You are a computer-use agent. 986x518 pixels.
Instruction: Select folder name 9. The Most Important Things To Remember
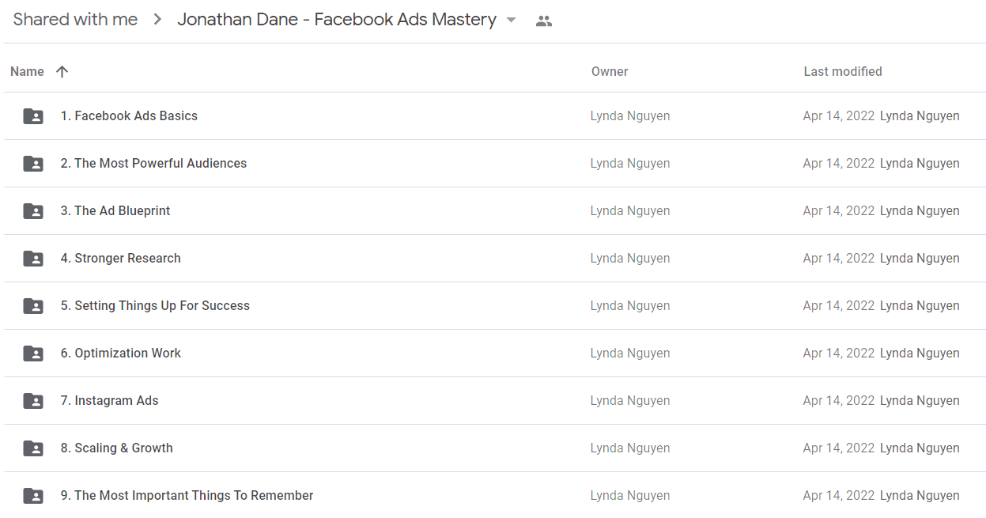[x=187, y=495]
